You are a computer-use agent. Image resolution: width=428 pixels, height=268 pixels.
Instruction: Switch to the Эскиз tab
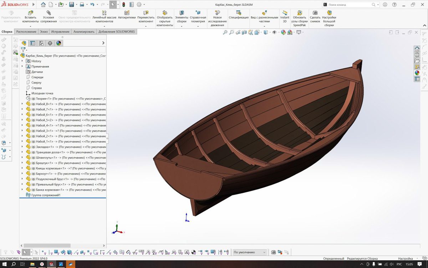pyautogui.click(x=44, y=32)
